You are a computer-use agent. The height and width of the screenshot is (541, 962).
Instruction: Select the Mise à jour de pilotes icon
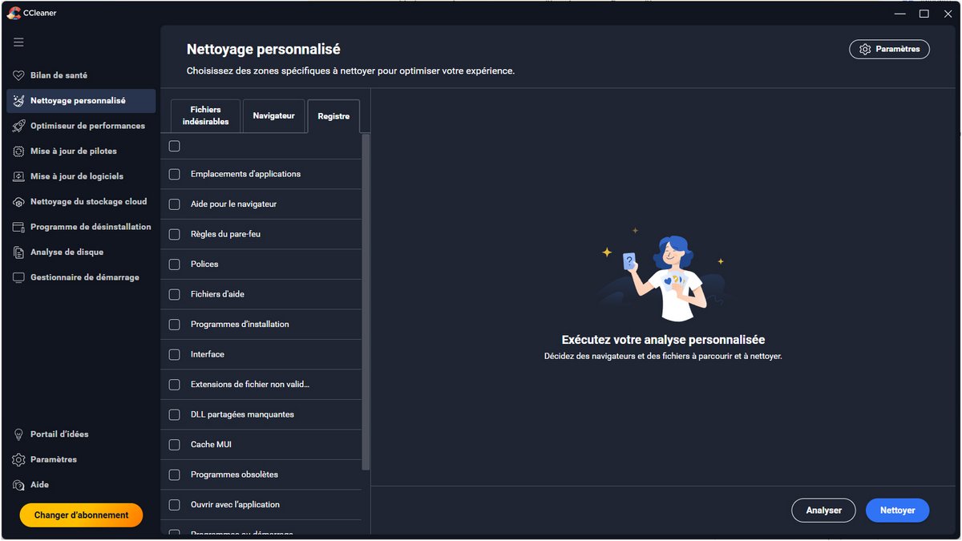(18, 151)
